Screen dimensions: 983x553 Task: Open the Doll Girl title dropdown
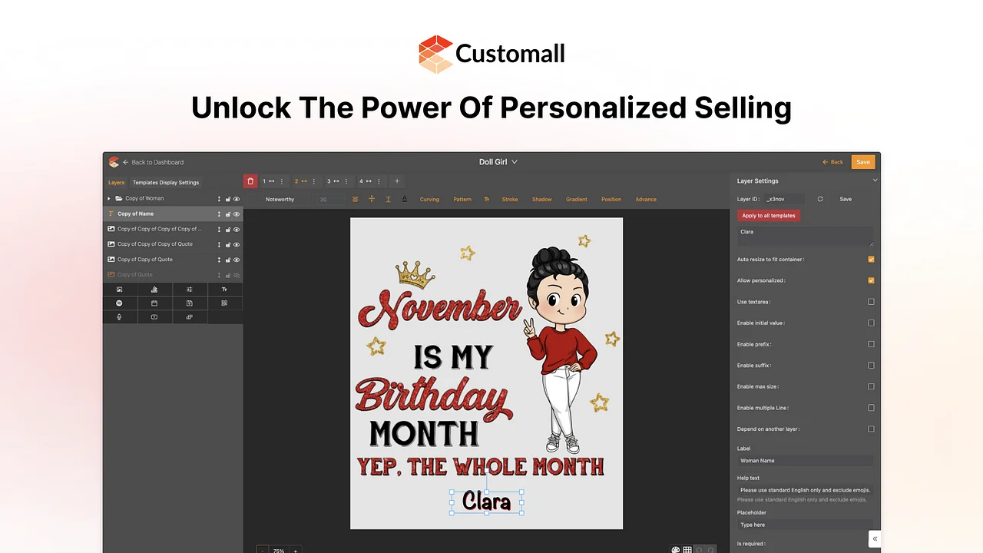(498, 162)
